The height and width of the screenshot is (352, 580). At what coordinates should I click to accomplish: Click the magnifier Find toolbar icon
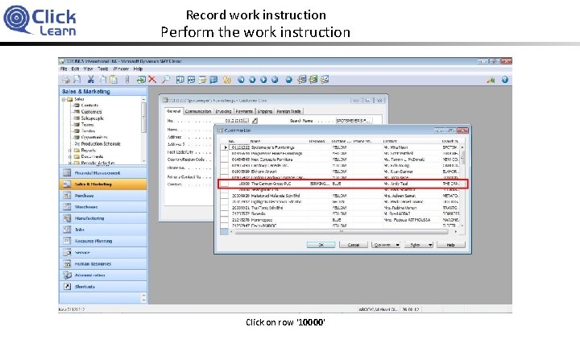coord(166,80)
